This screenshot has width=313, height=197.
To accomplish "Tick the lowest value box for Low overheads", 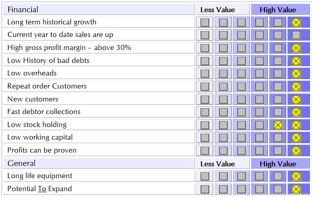I will (x=205, y=74).
